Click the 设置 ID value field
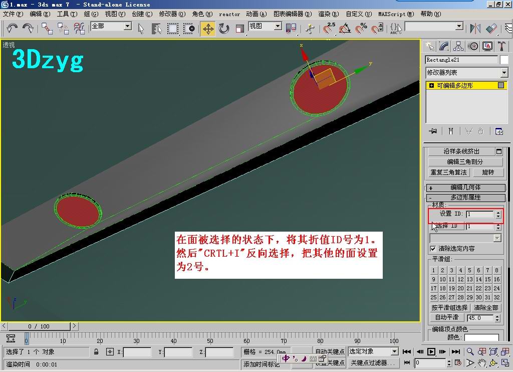 coord(480,214)
